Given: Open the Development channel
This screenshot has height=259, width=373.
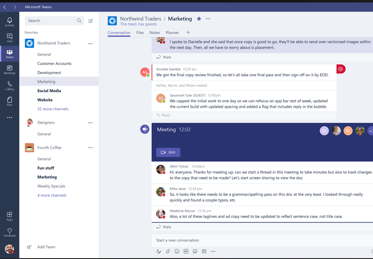Looking at the screenshot, I should tap(49, 73).
